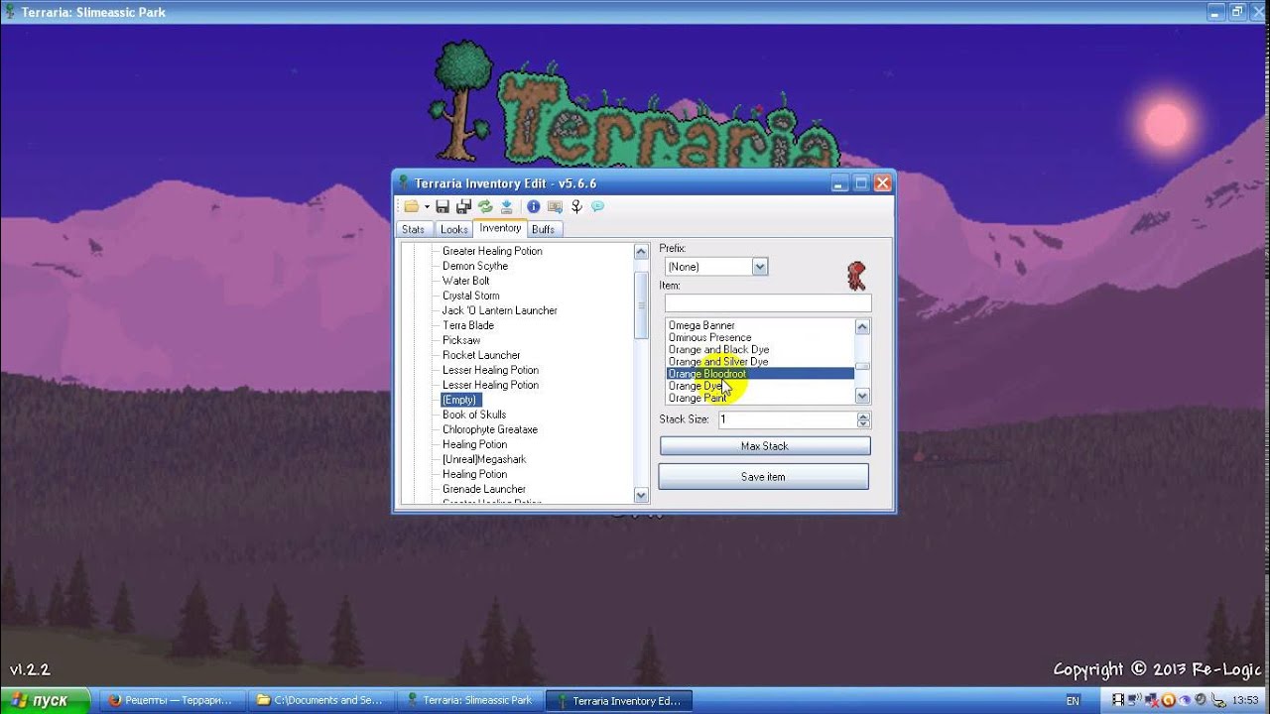The image size is (1270, 714).
Task: Switch to C:\Documents folder taskbar window
Action: pyautogui.click(x=321, y=700)
